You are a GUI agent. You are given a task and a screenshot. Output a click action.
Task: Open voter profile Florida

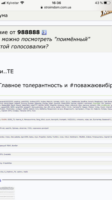(45, 103)
